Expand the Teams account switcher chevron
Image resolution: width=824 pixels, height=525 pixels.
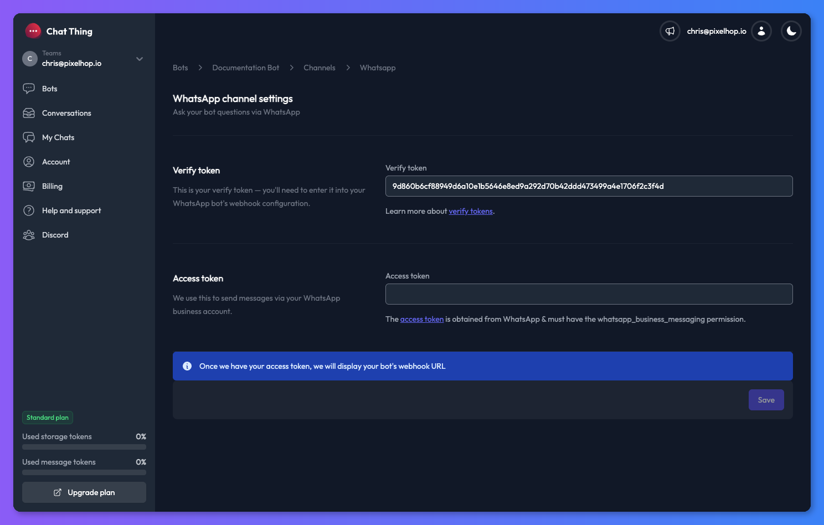(x=140, y=59)
